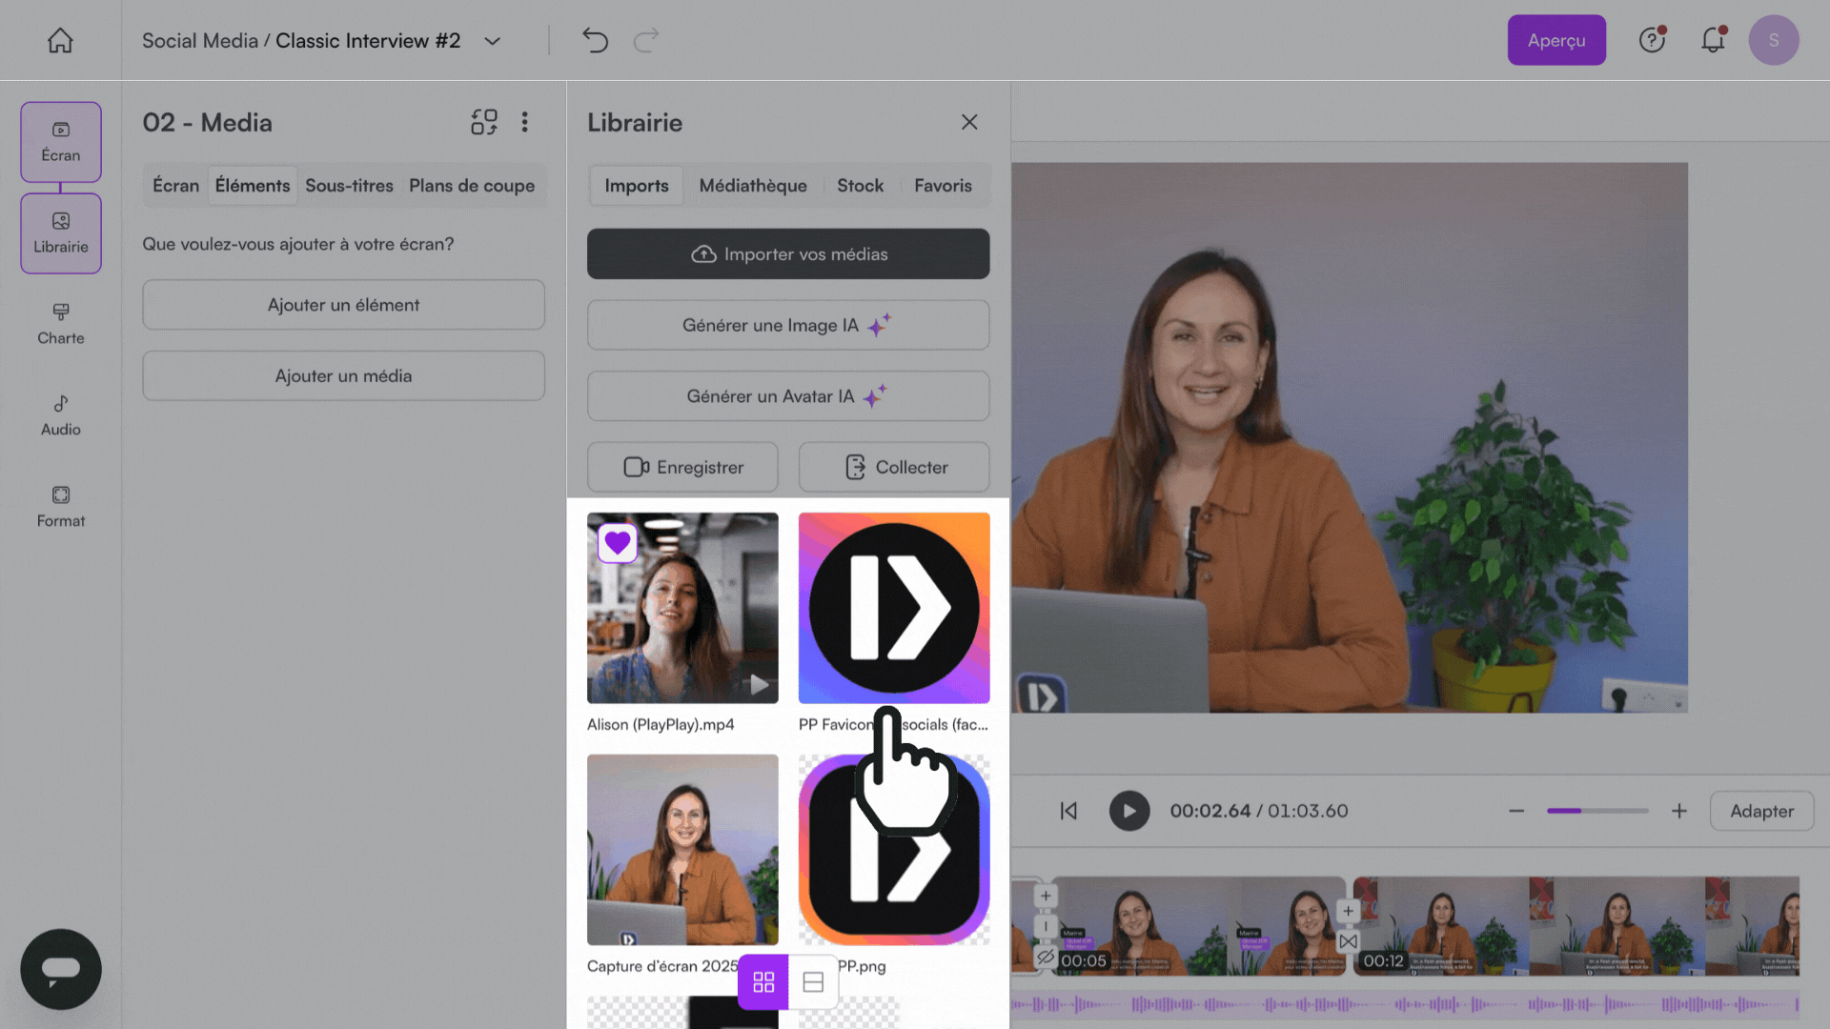Click Importer vos médias button
The image size is (1830, 1029).
coord(788,253)
